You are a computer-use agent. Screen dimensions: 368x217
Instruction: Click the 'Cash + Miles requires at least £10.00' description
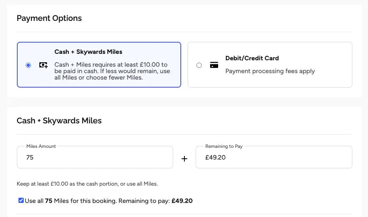click(x=112, y=71)
